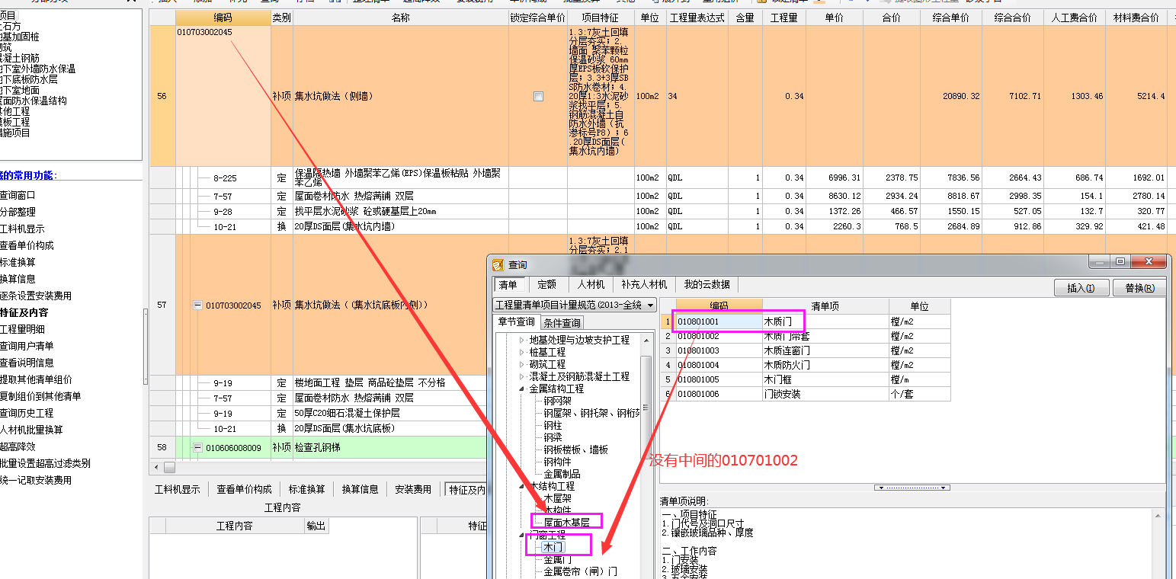Select 钢柱 tree item
Screen dimensions: 1176x579
tap(553, 425)
